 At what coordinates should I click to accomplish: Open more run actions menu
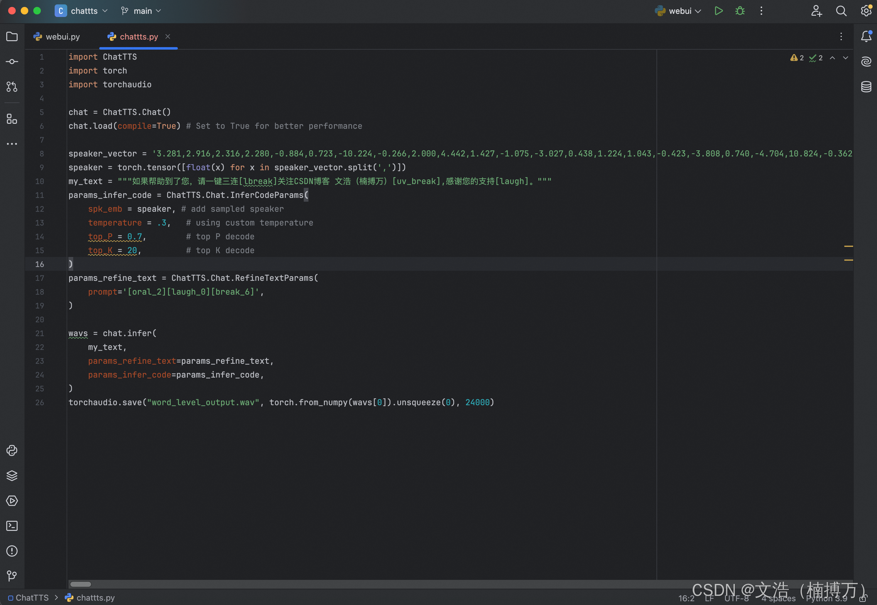click(761, 11)
